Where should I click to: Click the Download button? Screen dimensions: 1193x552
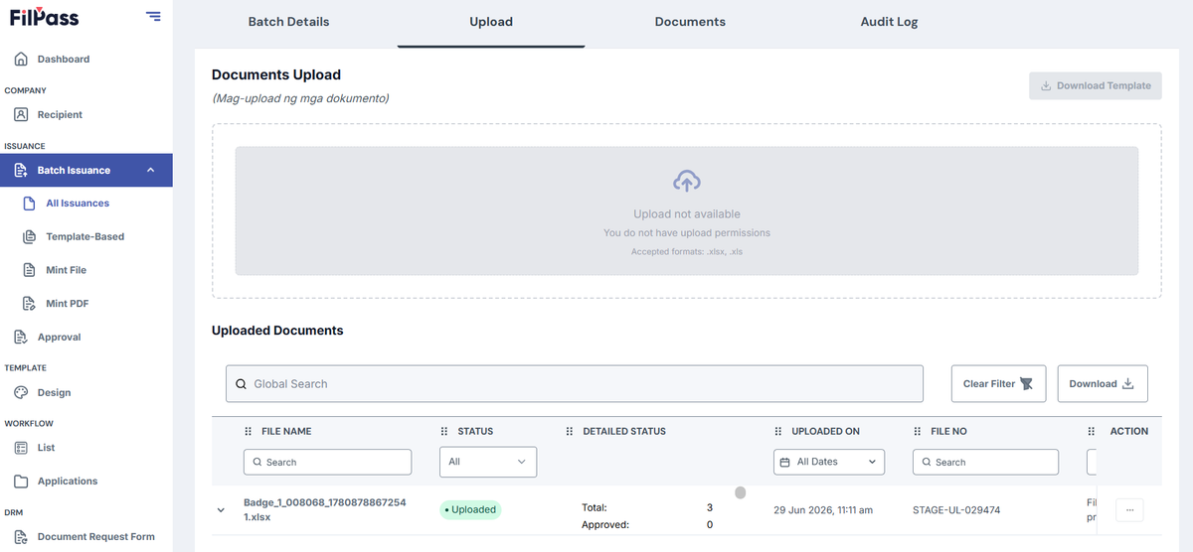click(x=1103, y=384)
